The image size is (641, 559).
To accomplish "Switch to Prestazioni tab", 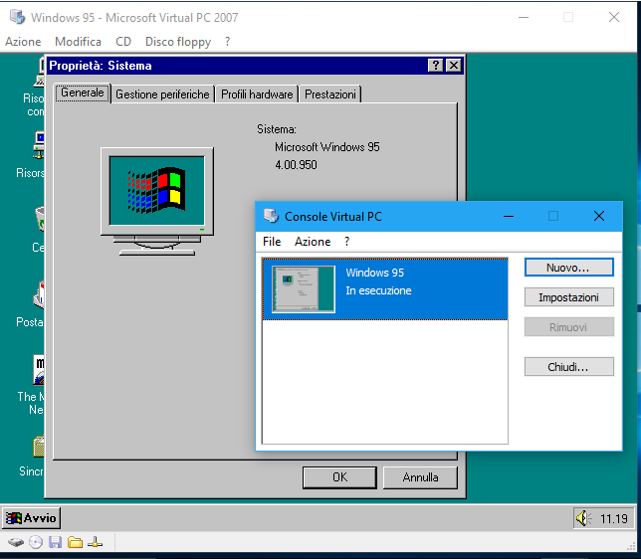I will pyautogui.click(x=329, y=94).
